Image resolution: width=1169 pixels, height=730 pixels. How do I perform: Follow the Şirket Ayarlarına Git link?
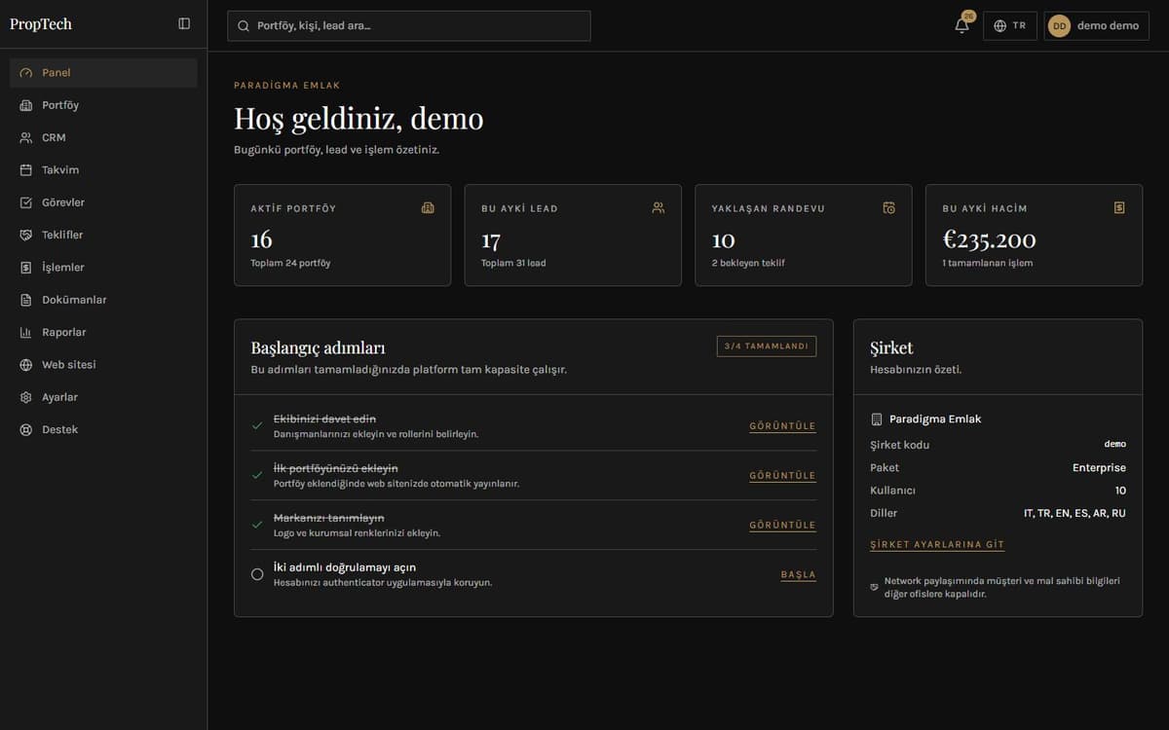coord(937,545)
